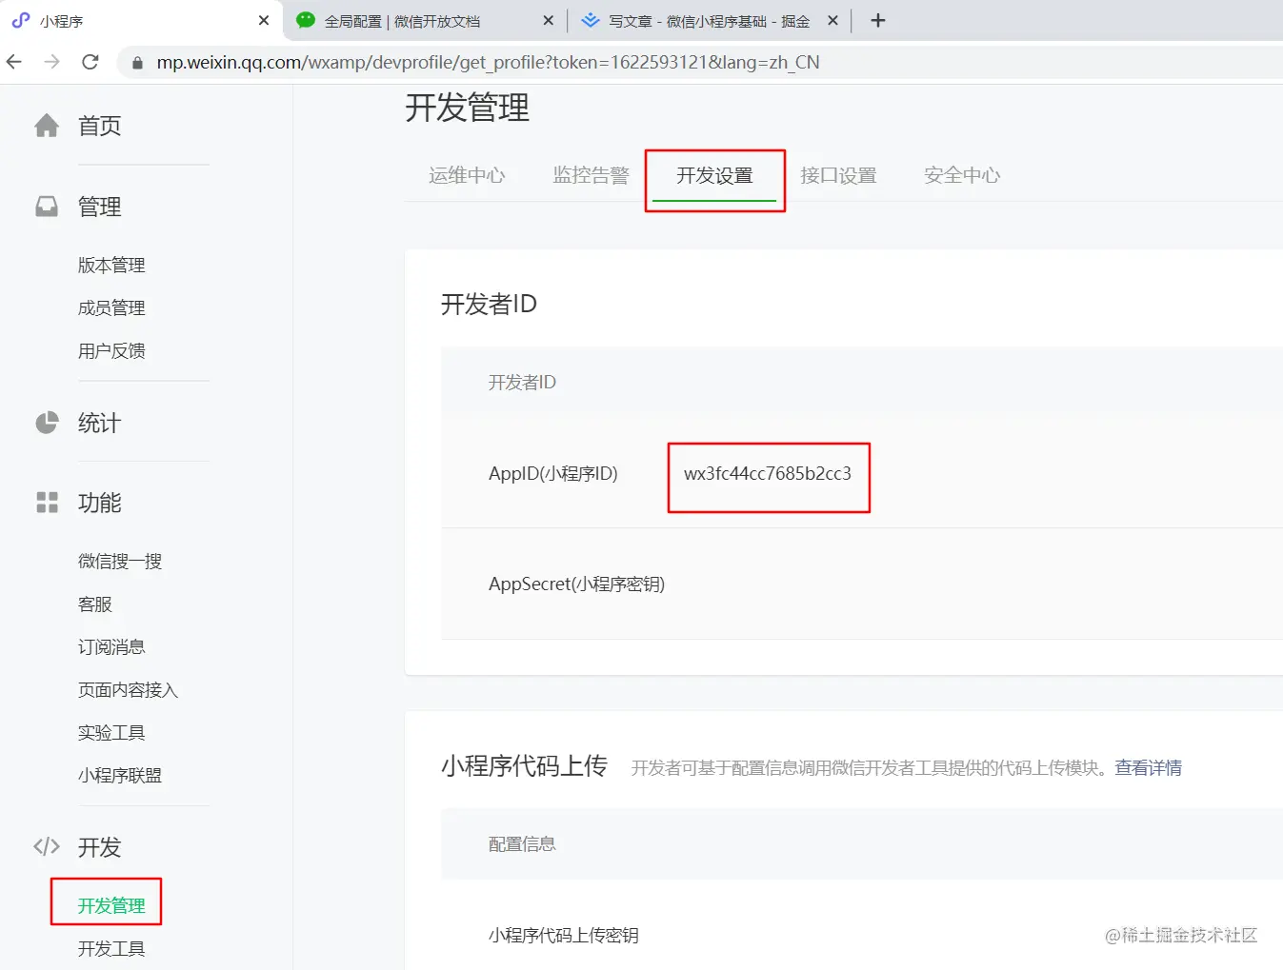Click the browser forward arrow

pos(52,62)
